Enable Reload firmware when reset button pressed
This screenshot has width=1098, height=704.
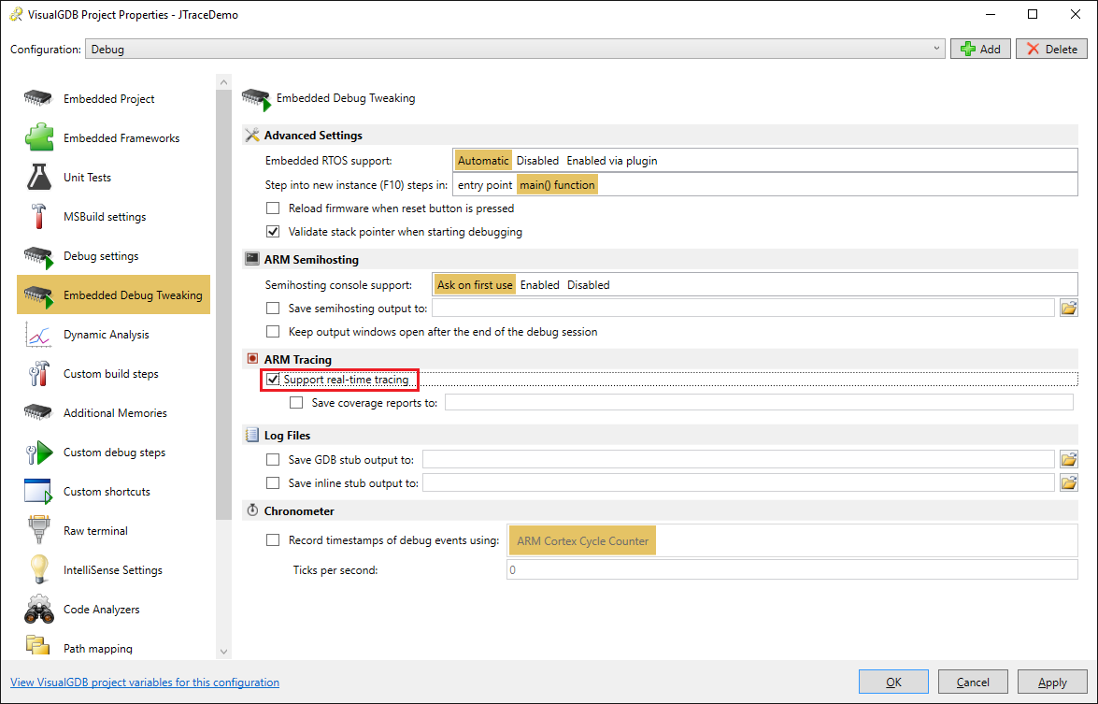(x=273, y=208)
